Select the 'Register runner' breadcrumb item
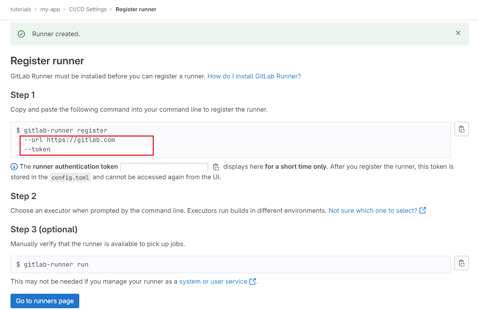Image resolution: width=478 pixels, height=310 pixels. pyautogui.click(x=136, y=9)
